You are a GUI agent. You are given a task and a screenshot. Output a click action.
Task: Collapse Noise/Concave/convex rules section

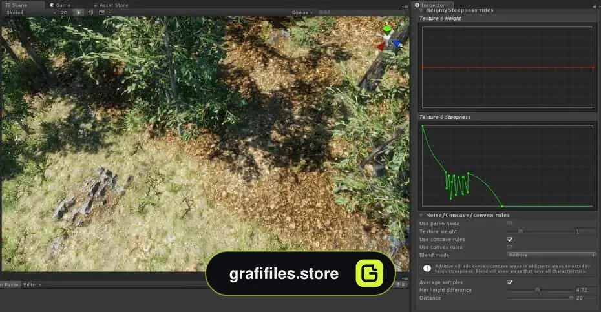click(x=421, y=215)
